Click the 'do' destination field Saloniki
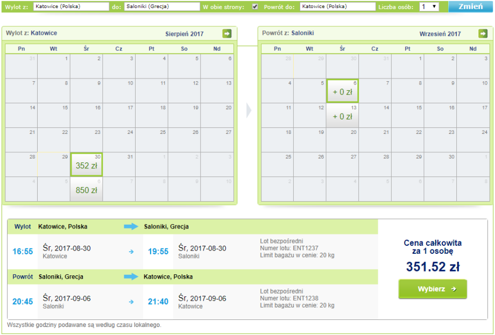 pos(161,7)
